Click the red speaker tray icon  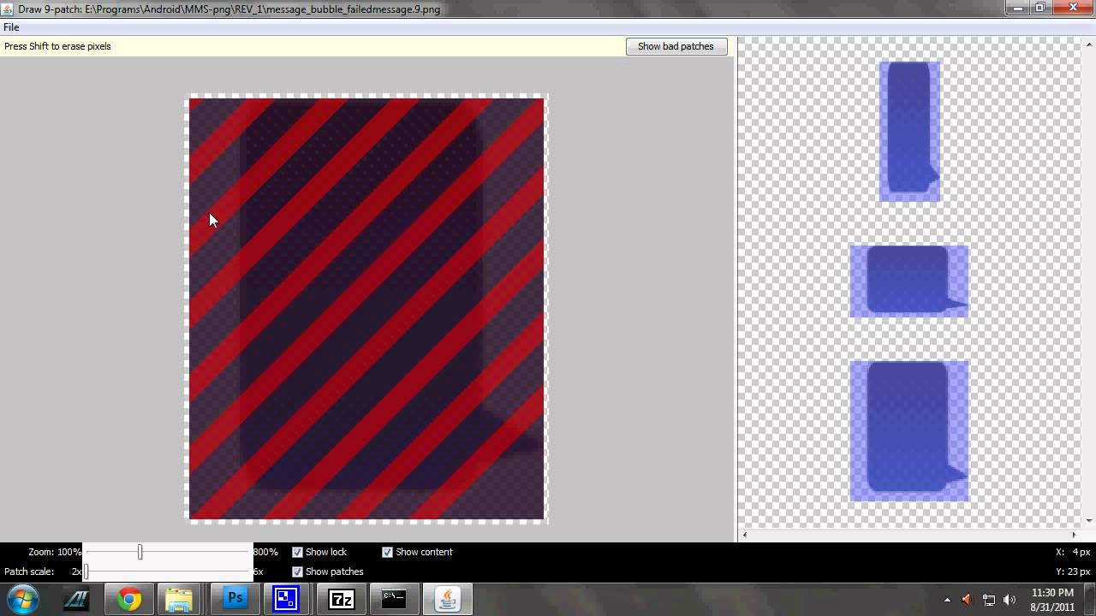point(968,600)
